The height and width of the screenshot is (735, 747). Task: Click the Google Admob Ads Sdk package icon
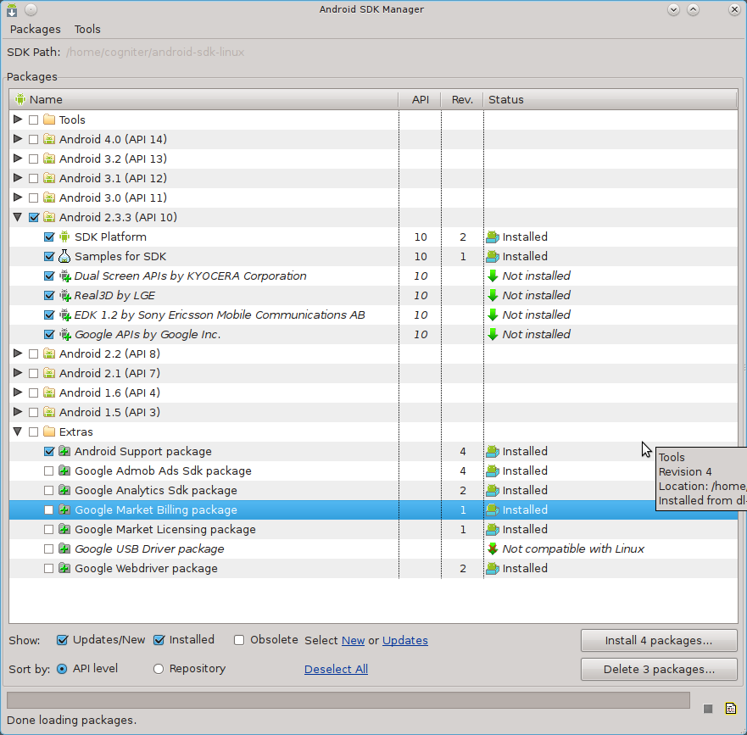click(64, 471)
